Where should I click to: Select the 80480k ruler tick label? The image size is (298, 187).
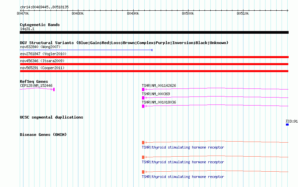tap(78, 13)
